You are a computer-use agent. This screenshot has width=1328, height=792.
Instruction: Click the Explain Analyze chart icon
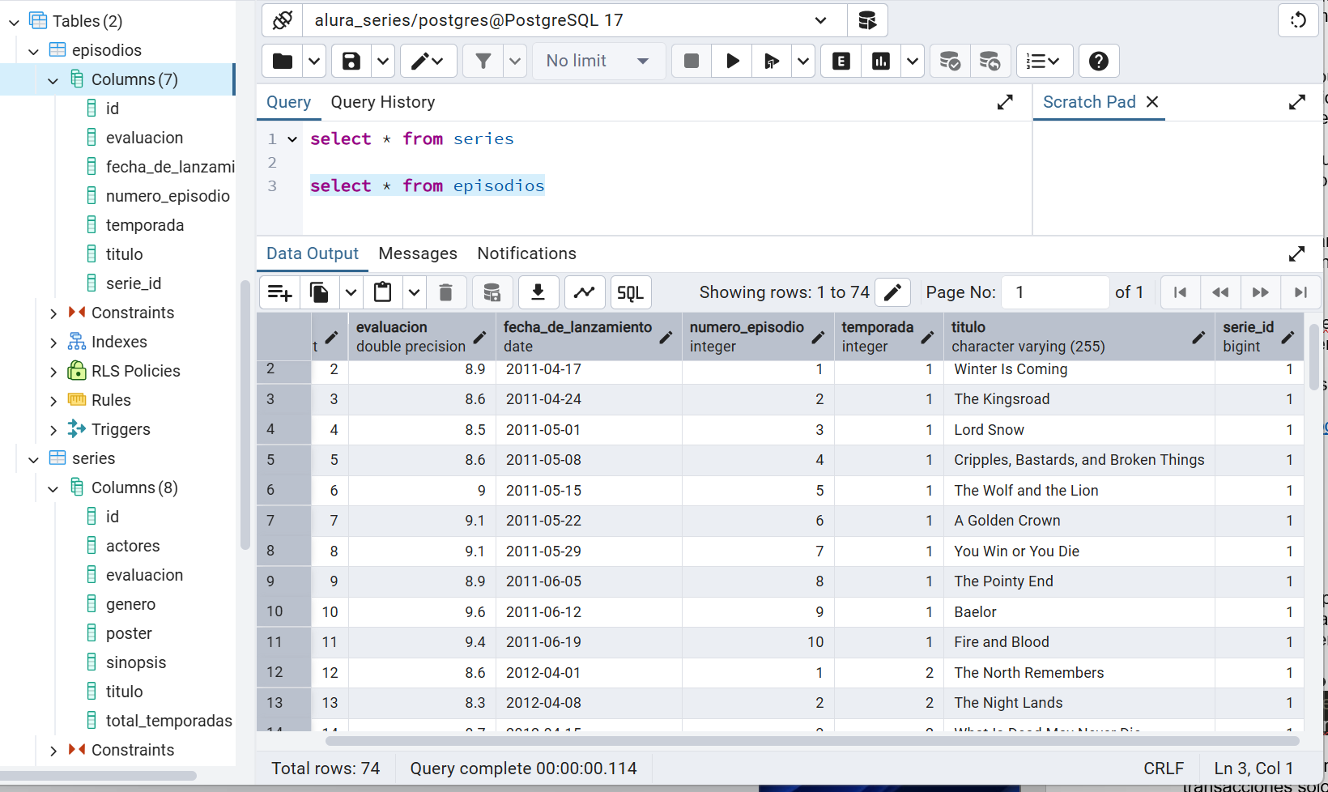click(881, 61)
